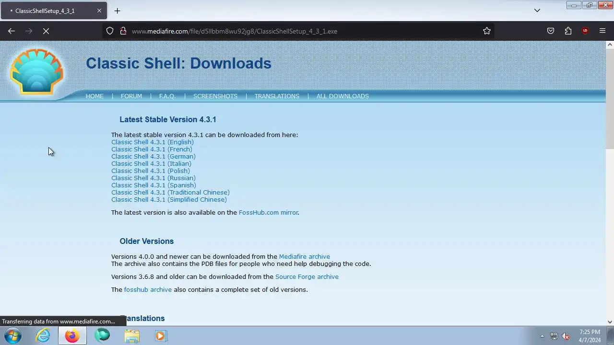Image resolution: width=614 pixels, height=345 pixels.
Task: Open ALL DOWNLOADS in the site navigation
Action: (342, 96)
